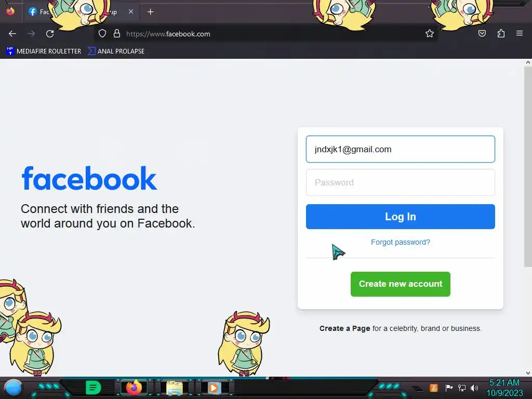Show hidden tray icons

(418, 389)
